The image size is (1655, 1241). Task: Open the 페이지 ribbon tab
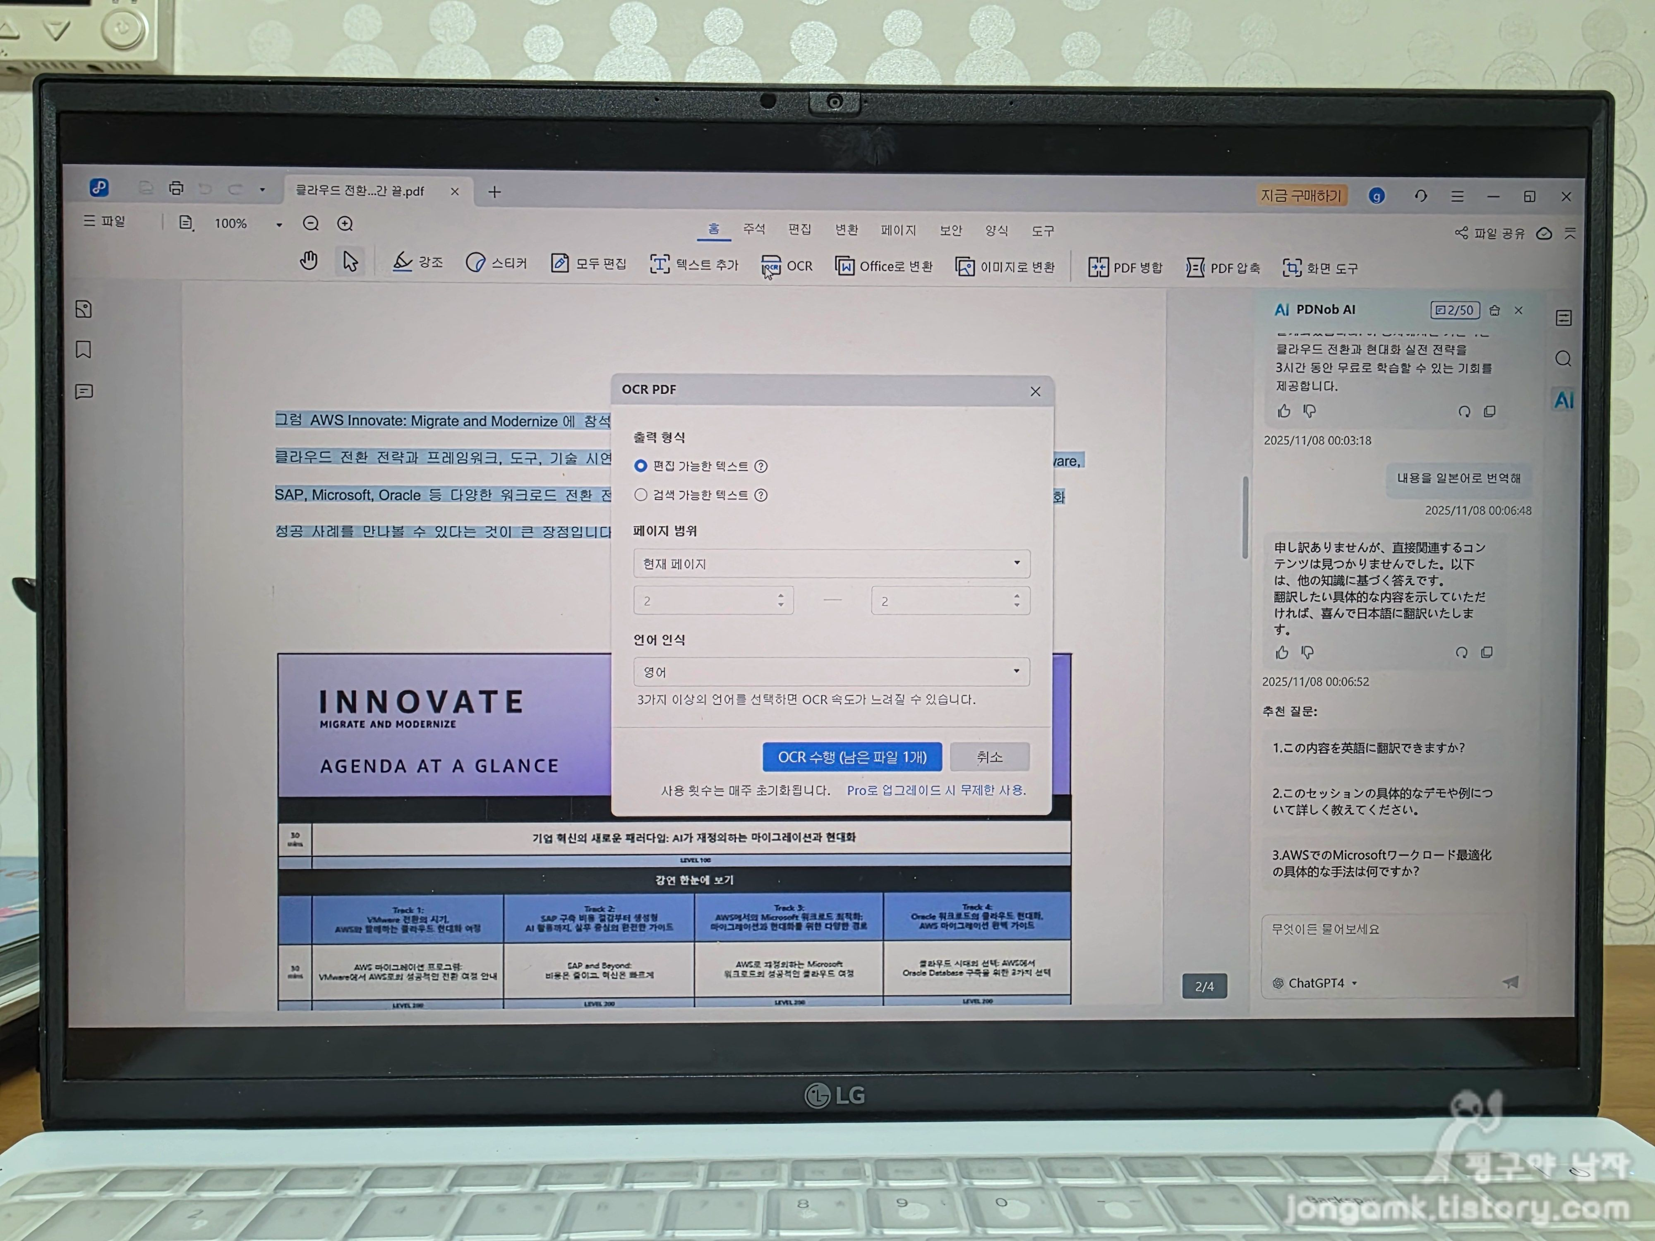coord(899,231)
